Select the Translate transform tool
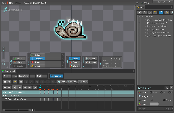 pyautogui.click(x=38, y=59)
